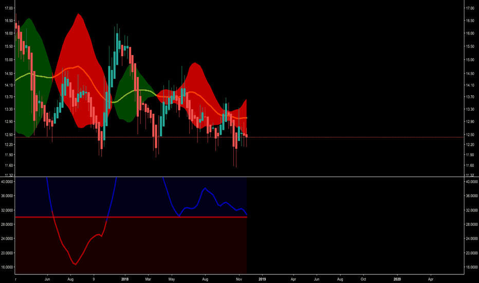Click the 15.50 label on the right price axis

point(470,46)
